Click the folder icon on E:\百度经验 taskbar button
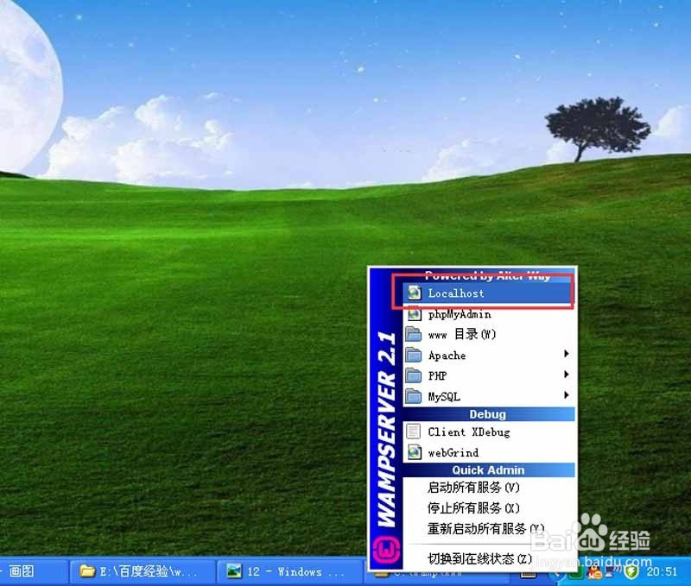Screen dimensions: 691x586 (x=88, y=571)
